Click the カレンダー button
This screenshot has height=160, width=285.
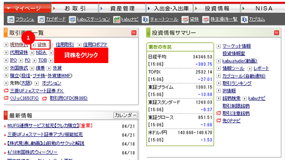(125, 115)
